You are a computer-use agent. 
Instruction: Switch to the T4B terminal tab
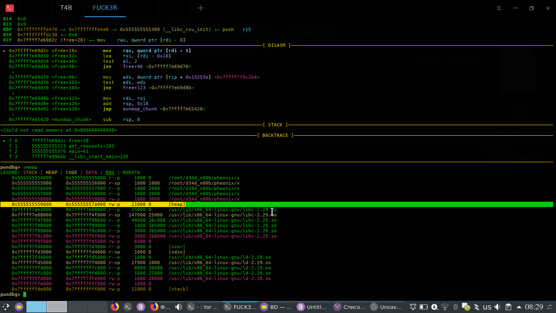pyautogui.click(x=66, y=8)
